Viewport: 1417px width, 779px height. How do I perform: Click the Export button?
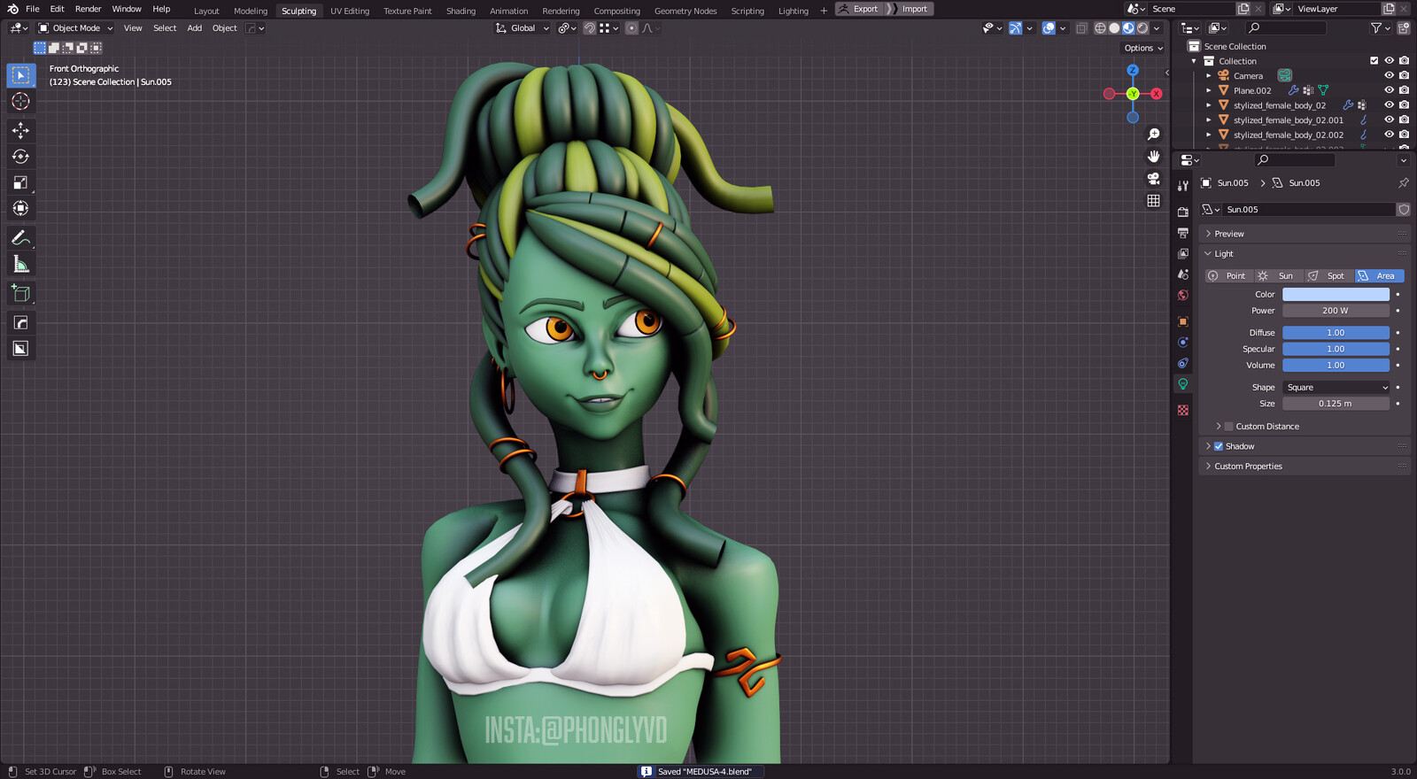(x=858, y=9)
